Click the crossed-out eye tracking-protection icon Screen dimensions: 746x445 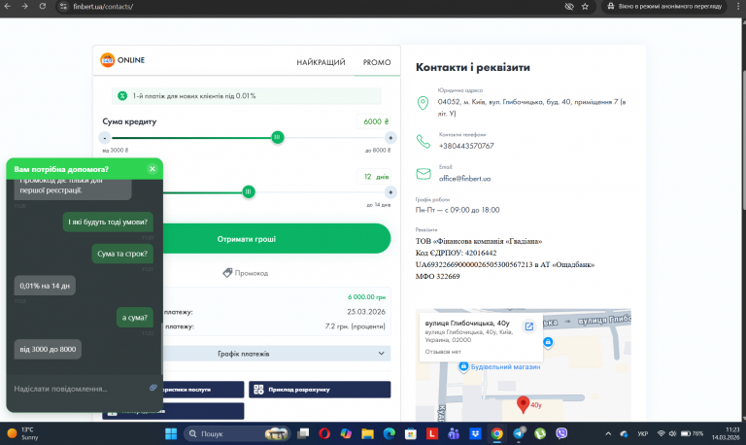coord(569,7)
